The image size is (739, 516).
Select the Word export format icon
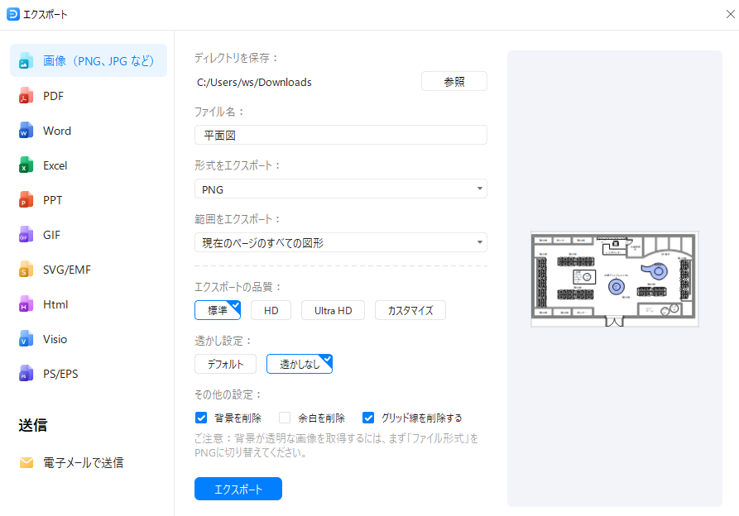click(x=27, y=131)
